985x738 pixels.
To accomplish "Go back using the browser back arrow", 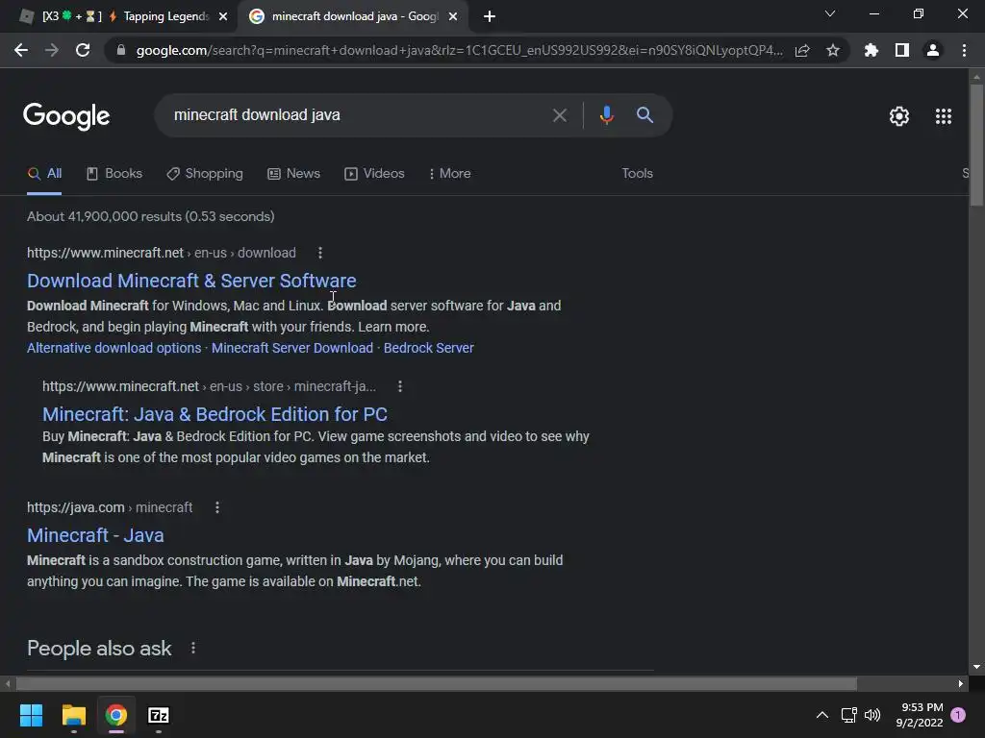I will point(21,50).
